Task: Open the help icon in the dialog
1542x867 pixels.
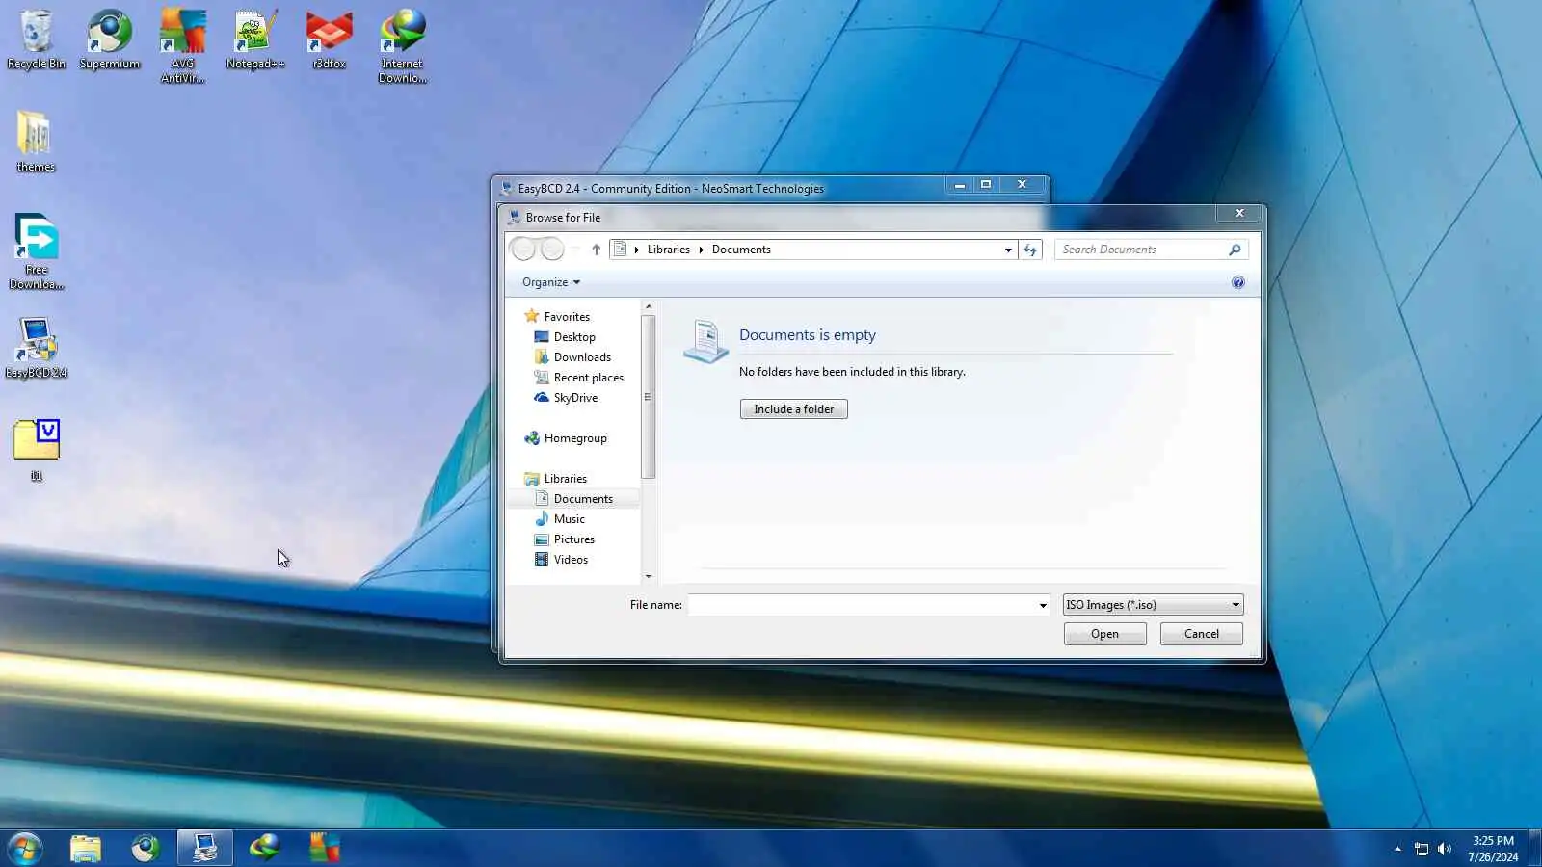Action: 1238,282
